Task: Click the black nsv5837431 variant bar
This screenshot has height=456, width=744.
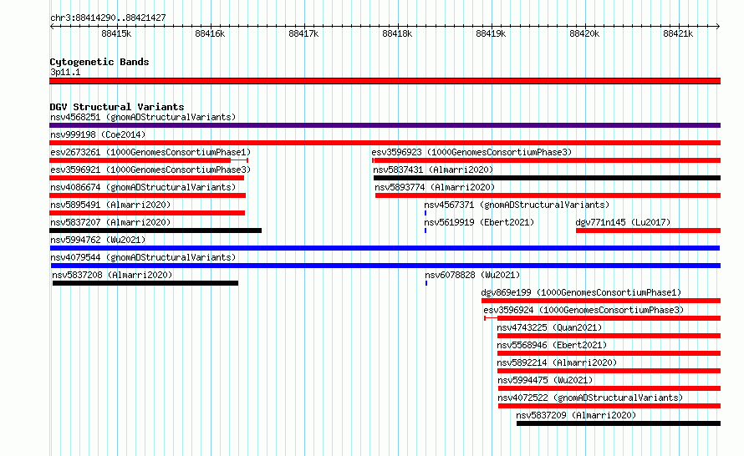Action: 547,178
